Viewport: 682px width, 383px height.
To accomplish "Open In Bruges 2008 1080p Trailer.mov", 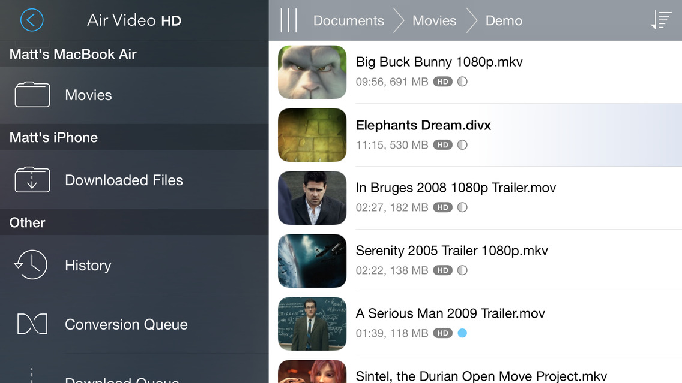I will (x=456, y=188).
